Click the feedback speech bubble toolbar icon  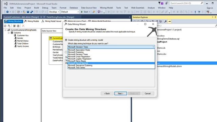pos(99,12)
